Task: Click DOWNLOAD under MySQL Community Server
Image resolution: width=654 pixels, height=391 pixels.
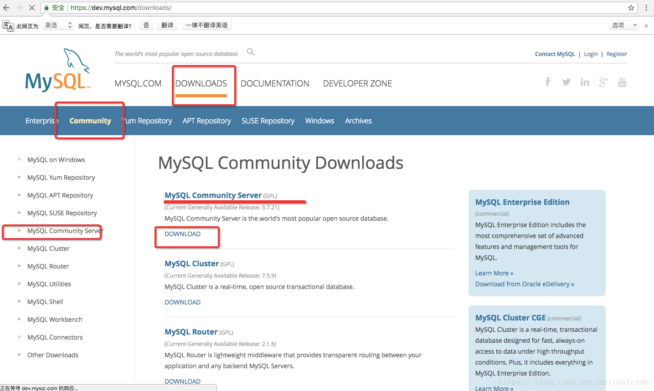Action: [182, 234]
